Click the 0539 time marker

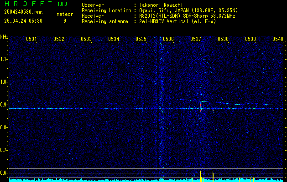pos(250,39)
